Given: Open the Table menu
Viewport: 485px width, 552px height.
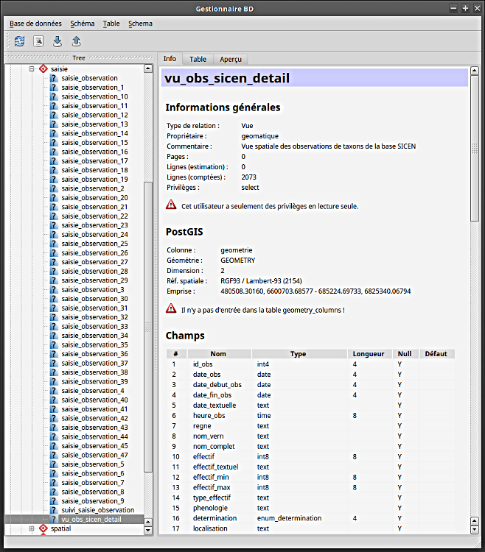Looking at the screenshot, I should click(x=111, y=24).
